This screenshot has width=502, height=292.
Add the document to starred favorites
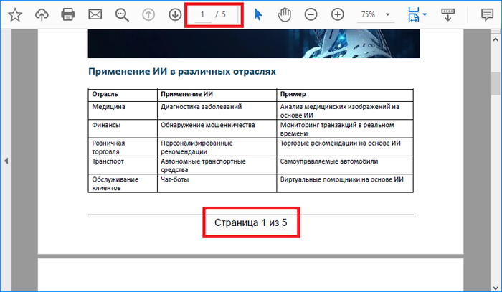pos(15,15)
